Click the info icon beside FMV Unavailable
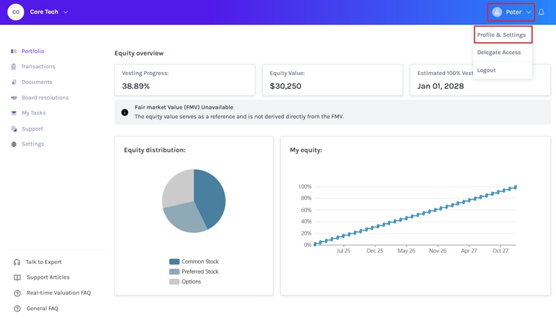556x318 pixels. [x=125, y=112]
